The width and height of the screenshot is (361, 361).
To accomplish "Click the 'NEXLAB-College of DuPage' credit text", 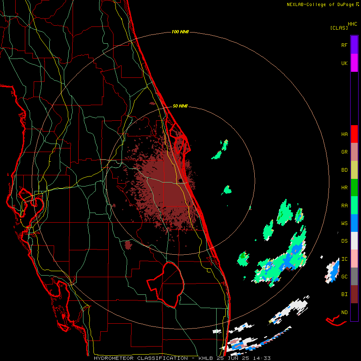I will pos(320,4).
